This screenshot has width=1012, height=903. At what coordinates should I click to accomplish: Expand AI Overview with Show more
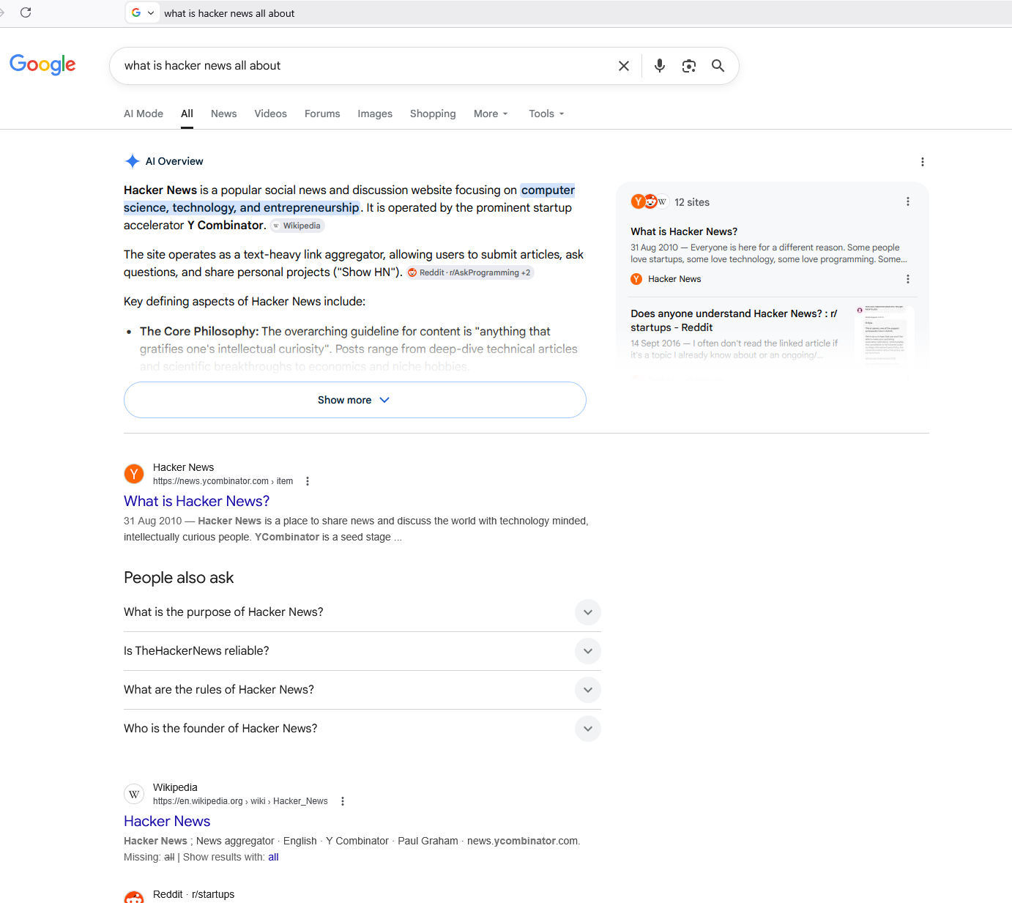point(354,400)
